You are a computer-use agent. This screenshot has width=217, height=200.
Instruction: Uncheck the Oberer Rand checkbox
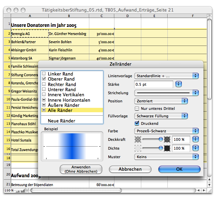click(43, 79)
